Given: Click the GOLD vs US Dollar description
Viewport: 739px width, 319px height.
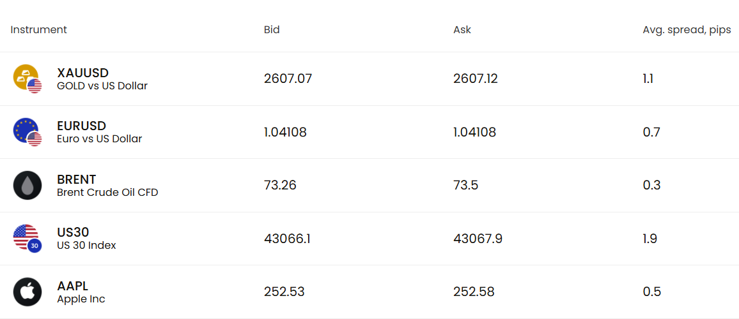Looking at the screenshot, I should tap(102, 85).
